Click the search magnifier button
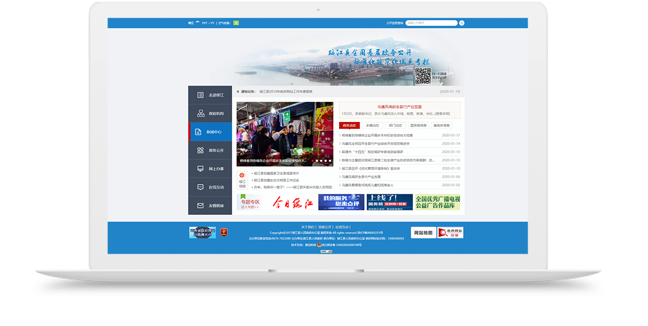Screen dimensions: 648x326 pos(462,23)
